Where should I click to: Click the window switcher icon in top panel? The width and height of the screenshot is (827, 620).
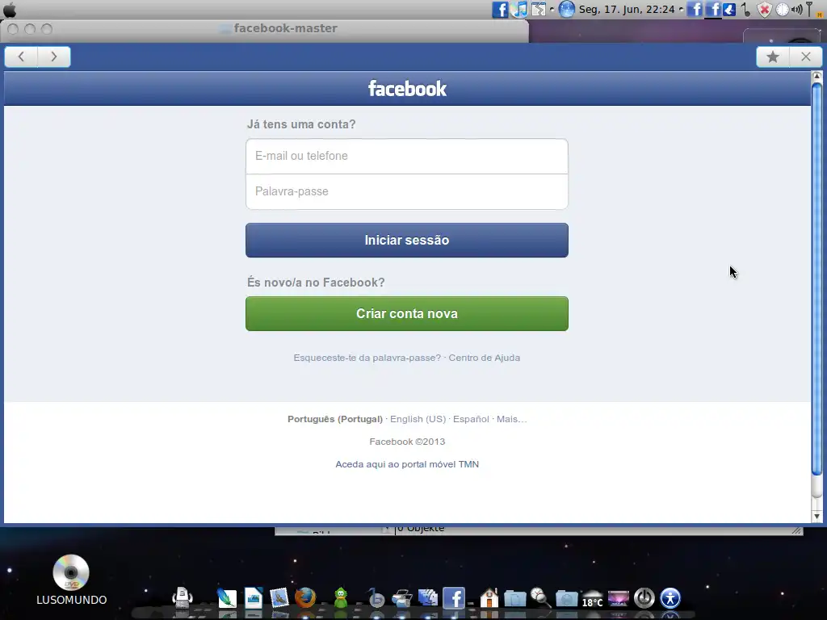(x=539, y=10)
